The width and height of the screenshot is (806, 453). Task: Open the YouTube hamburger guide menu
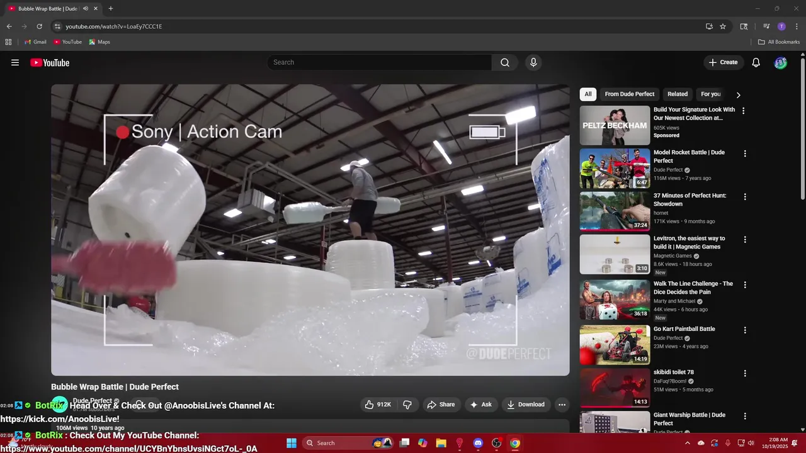tap(15, 62)
